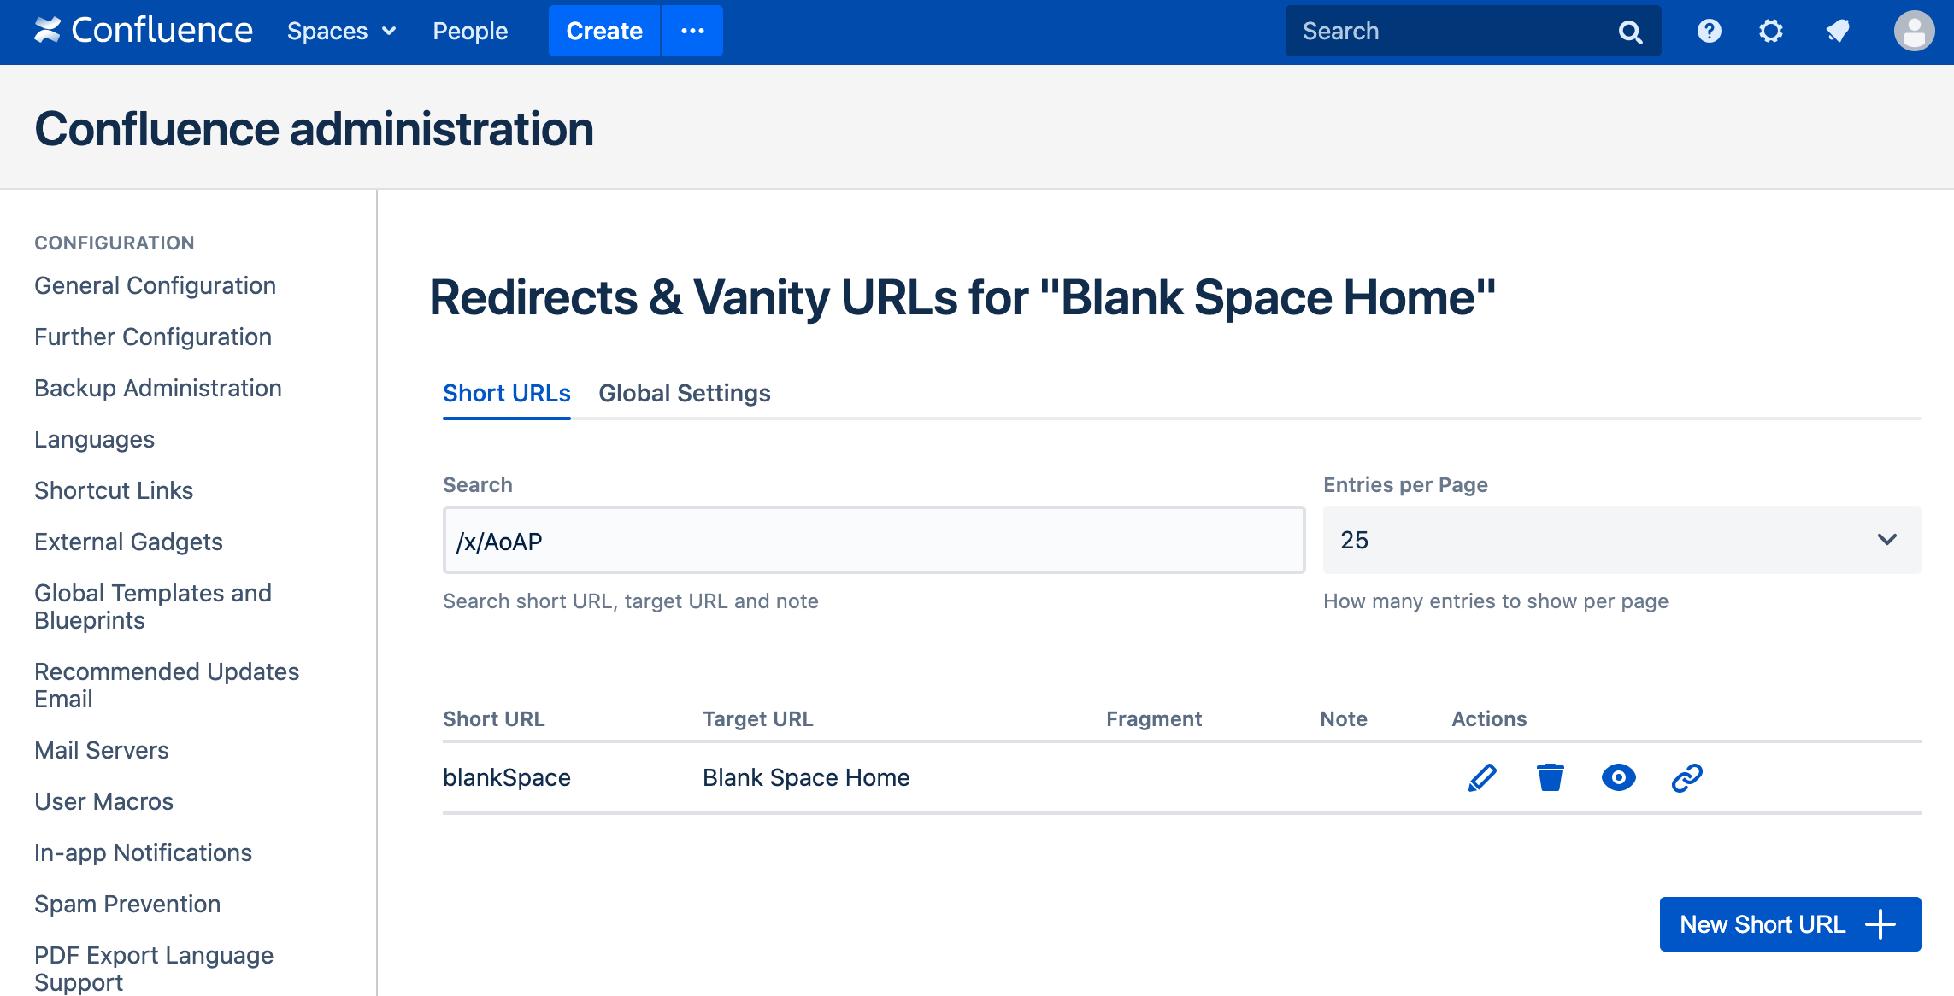Viewport: 1954px width, 996px height.
Task: Select the Short URLs tab
Action: pyautogui.click(x=506, y=393)
